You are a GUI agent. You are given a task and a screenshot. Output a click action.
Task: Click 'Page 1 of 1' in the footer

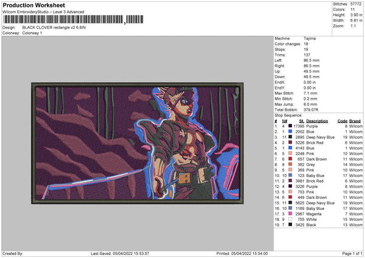352,253
